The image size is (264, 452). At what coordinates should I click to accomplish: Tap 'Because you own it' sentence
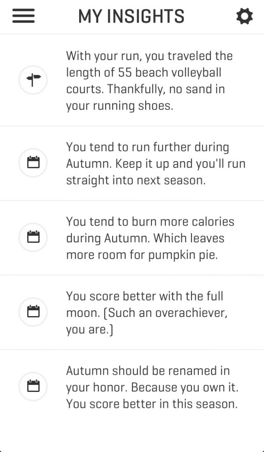[x=185, y=388]
